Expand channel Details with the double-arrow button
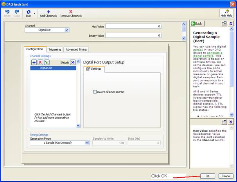237x182 pixels. click(x=73, y=62)
